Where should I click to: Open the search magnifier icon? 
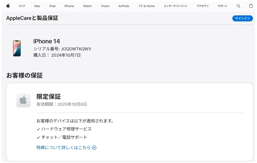point(238,6)
